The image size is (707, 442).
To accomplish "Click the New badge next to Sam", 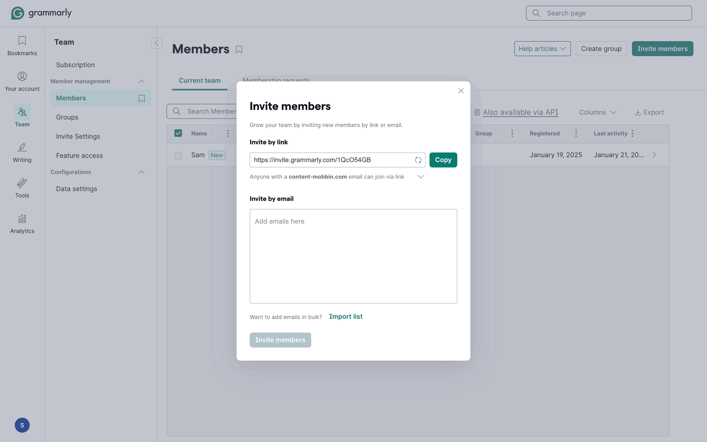I will pyautogui.click(x=217, y=155).
